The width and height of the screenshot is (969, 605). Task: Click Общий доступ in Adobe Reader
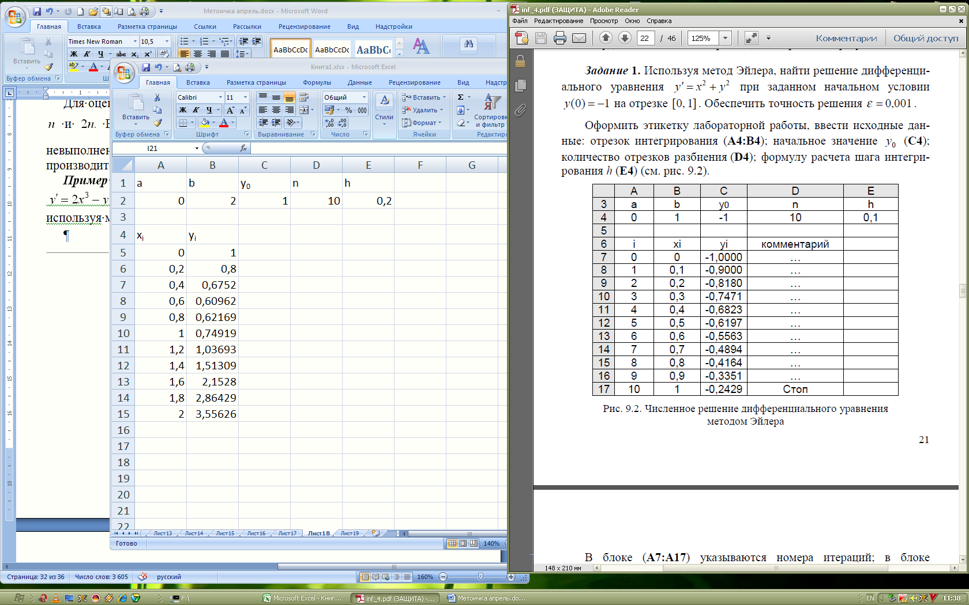(926, 38)
